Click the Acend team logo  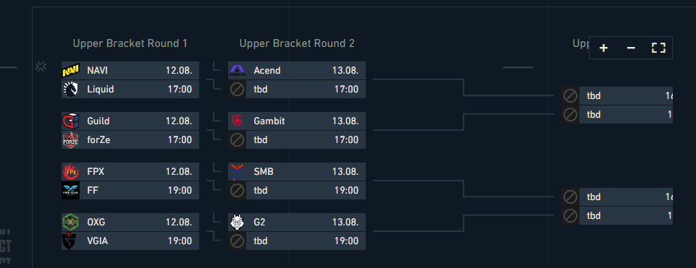click(237, 71)
